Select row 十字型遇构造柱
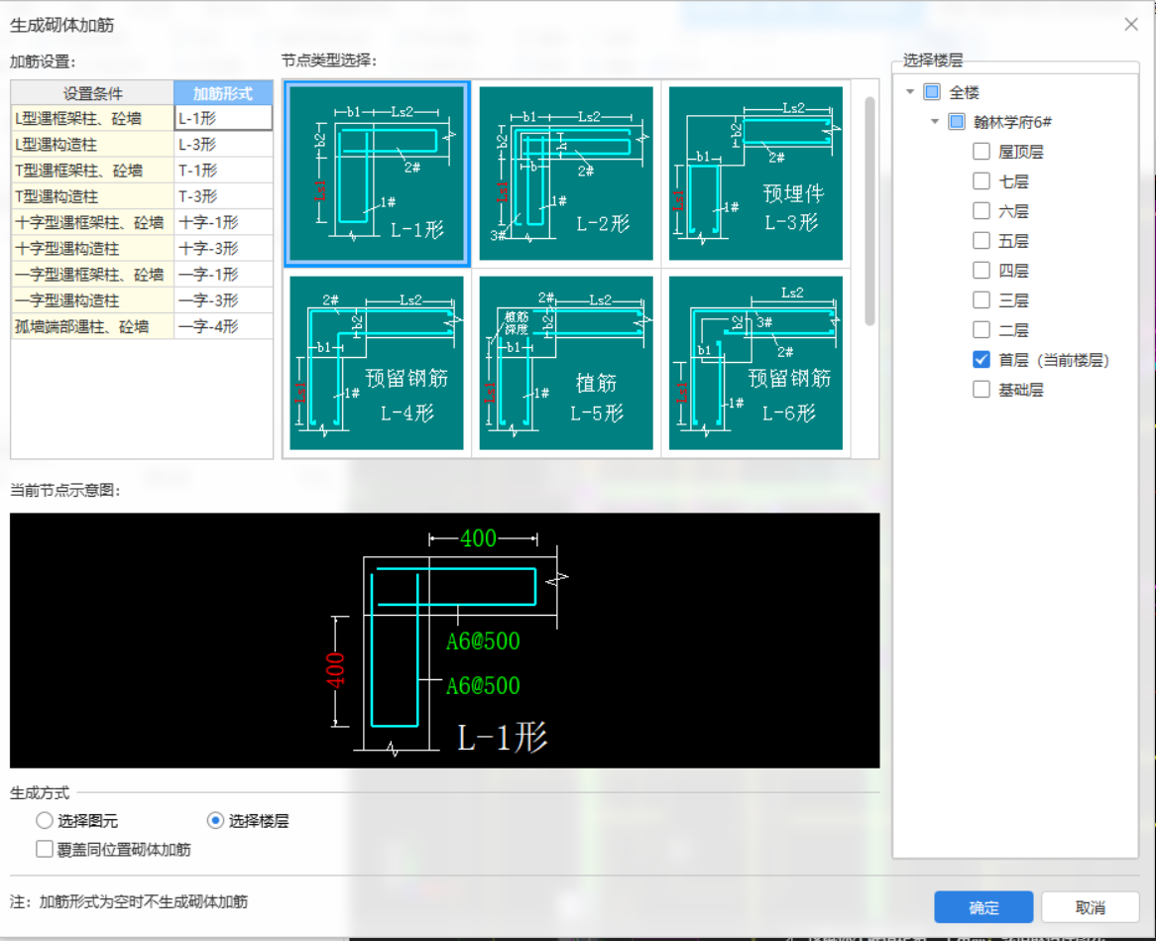Viewport: 1156px width, 941px height. (x=92, y=249)
